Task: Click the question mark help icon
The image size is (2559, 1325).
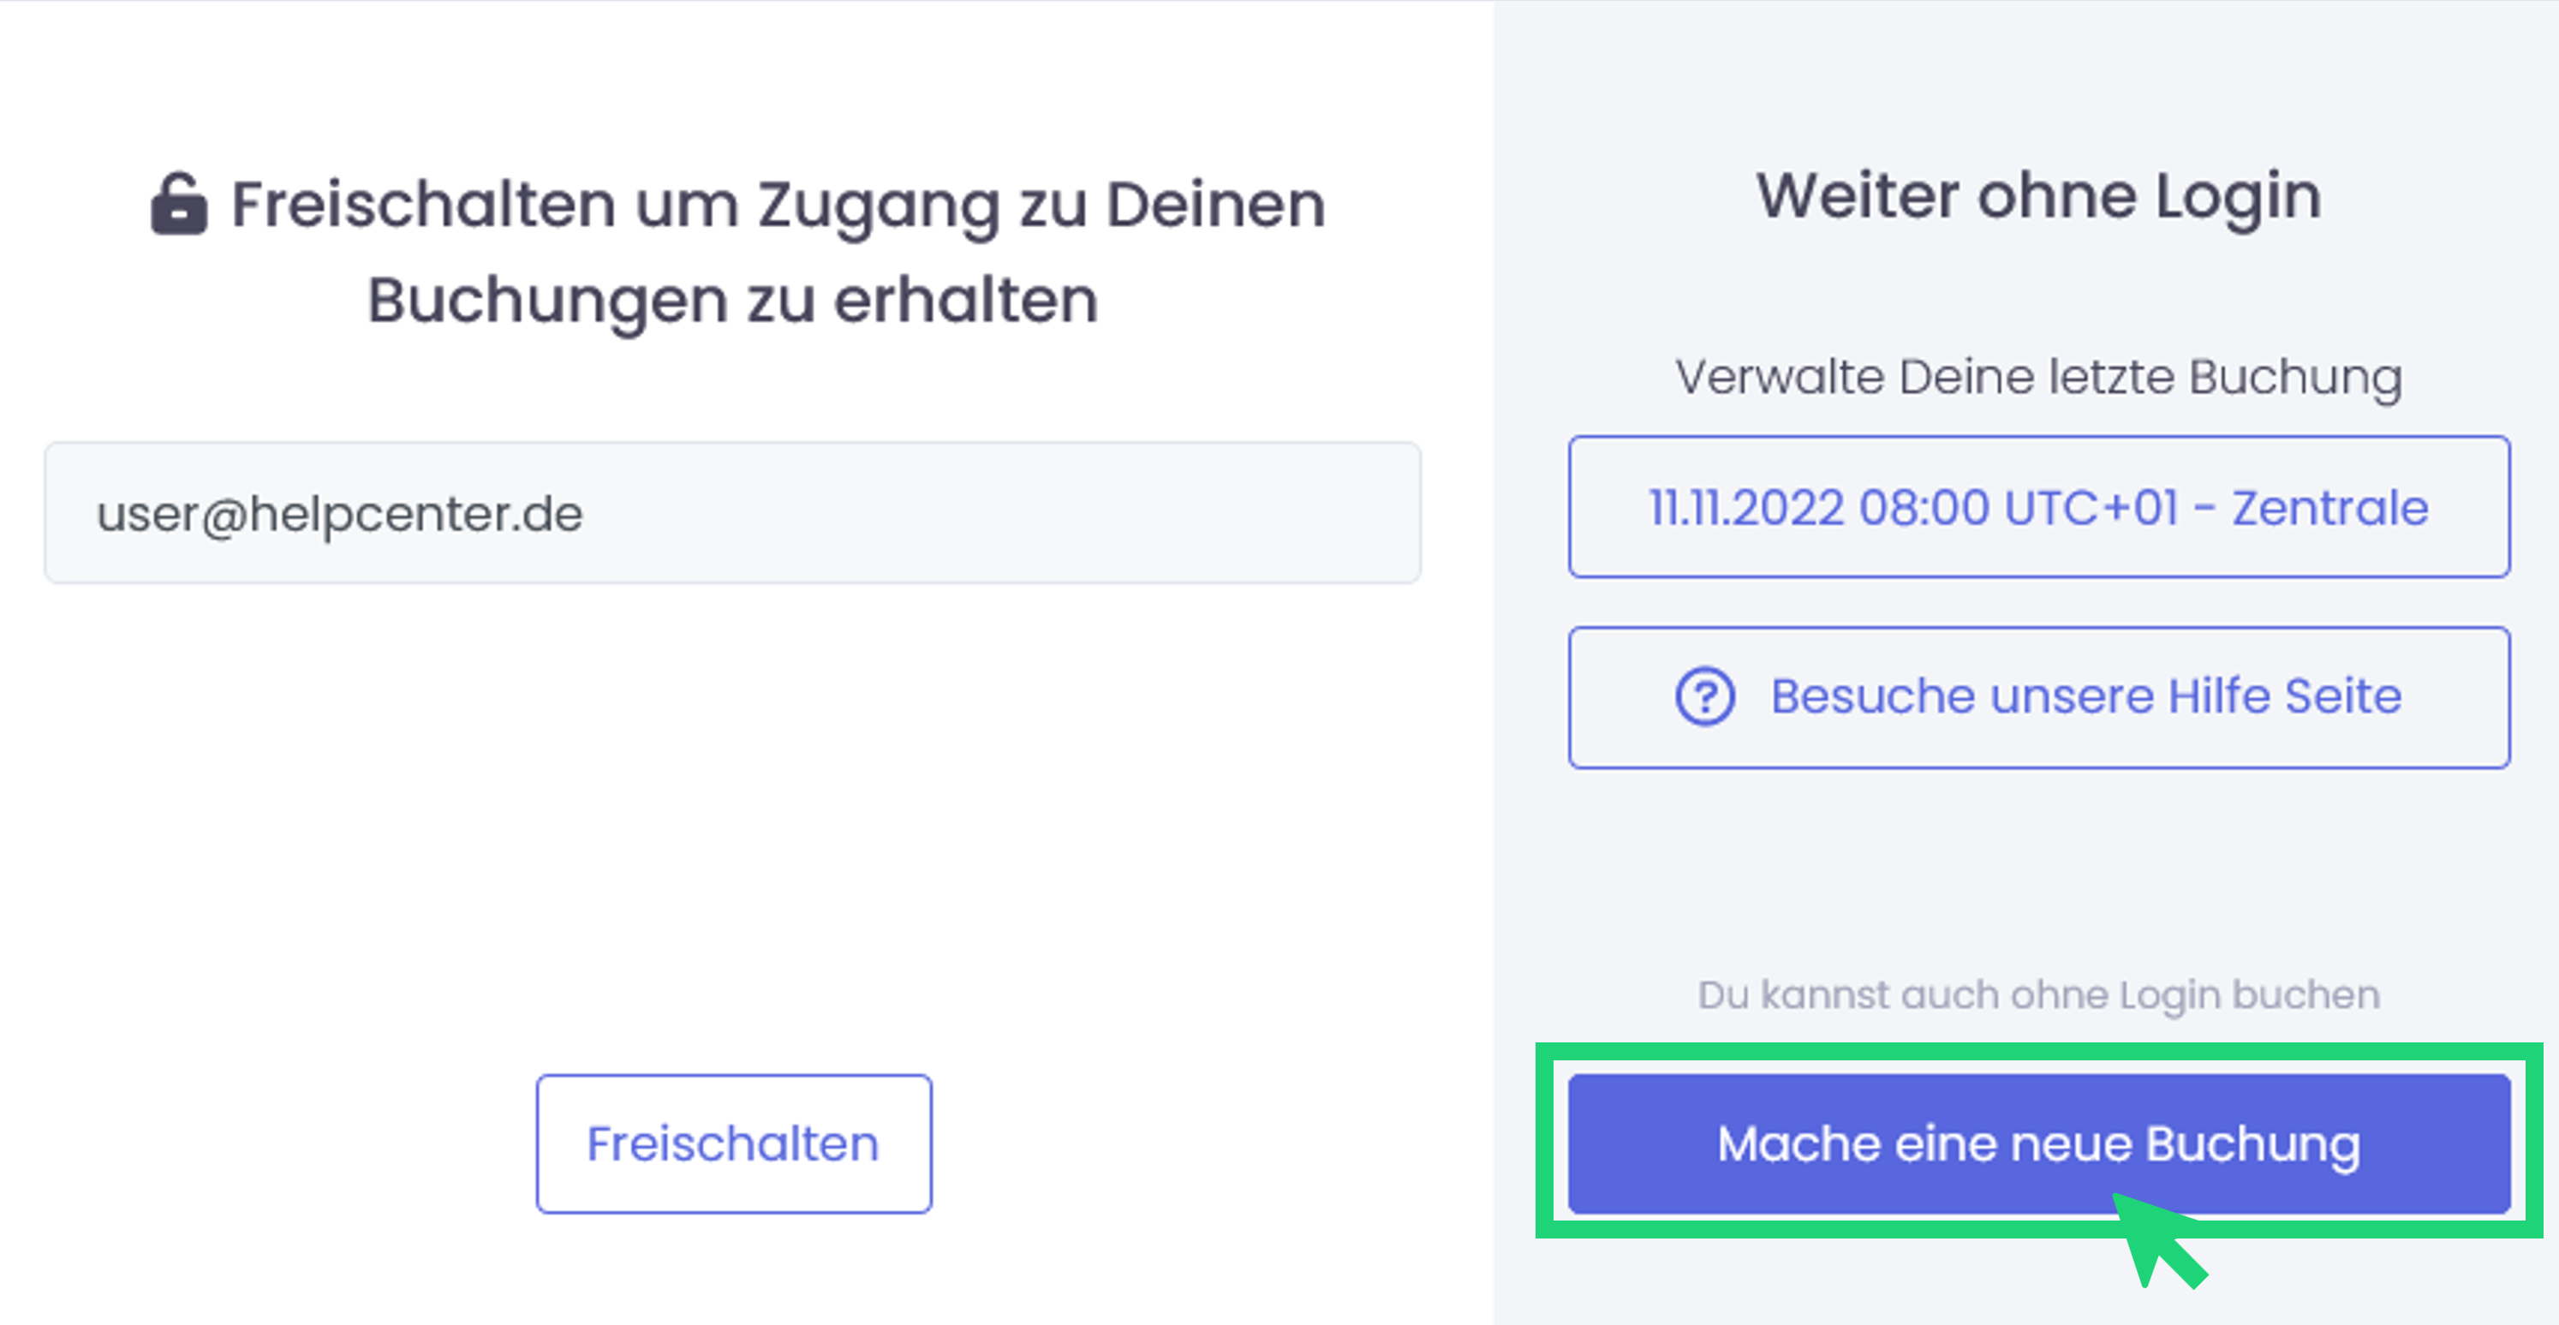Action: click(1704, 696)
